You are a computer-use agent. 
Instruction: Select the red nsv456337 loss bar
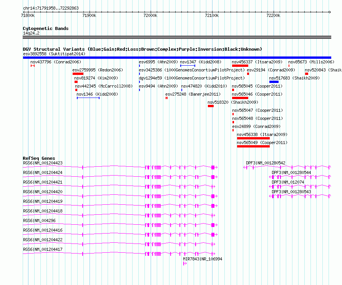coord(240,66)
